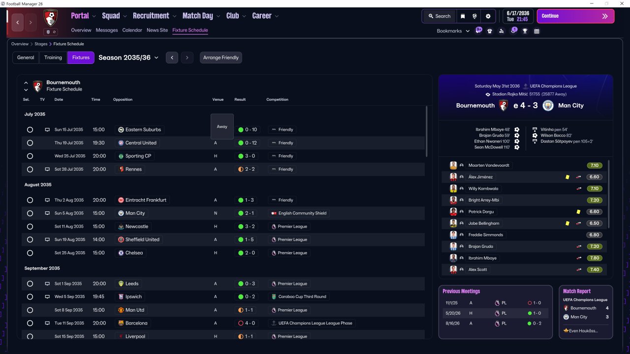Switch to the Messages tab

[x=107, y=30]
